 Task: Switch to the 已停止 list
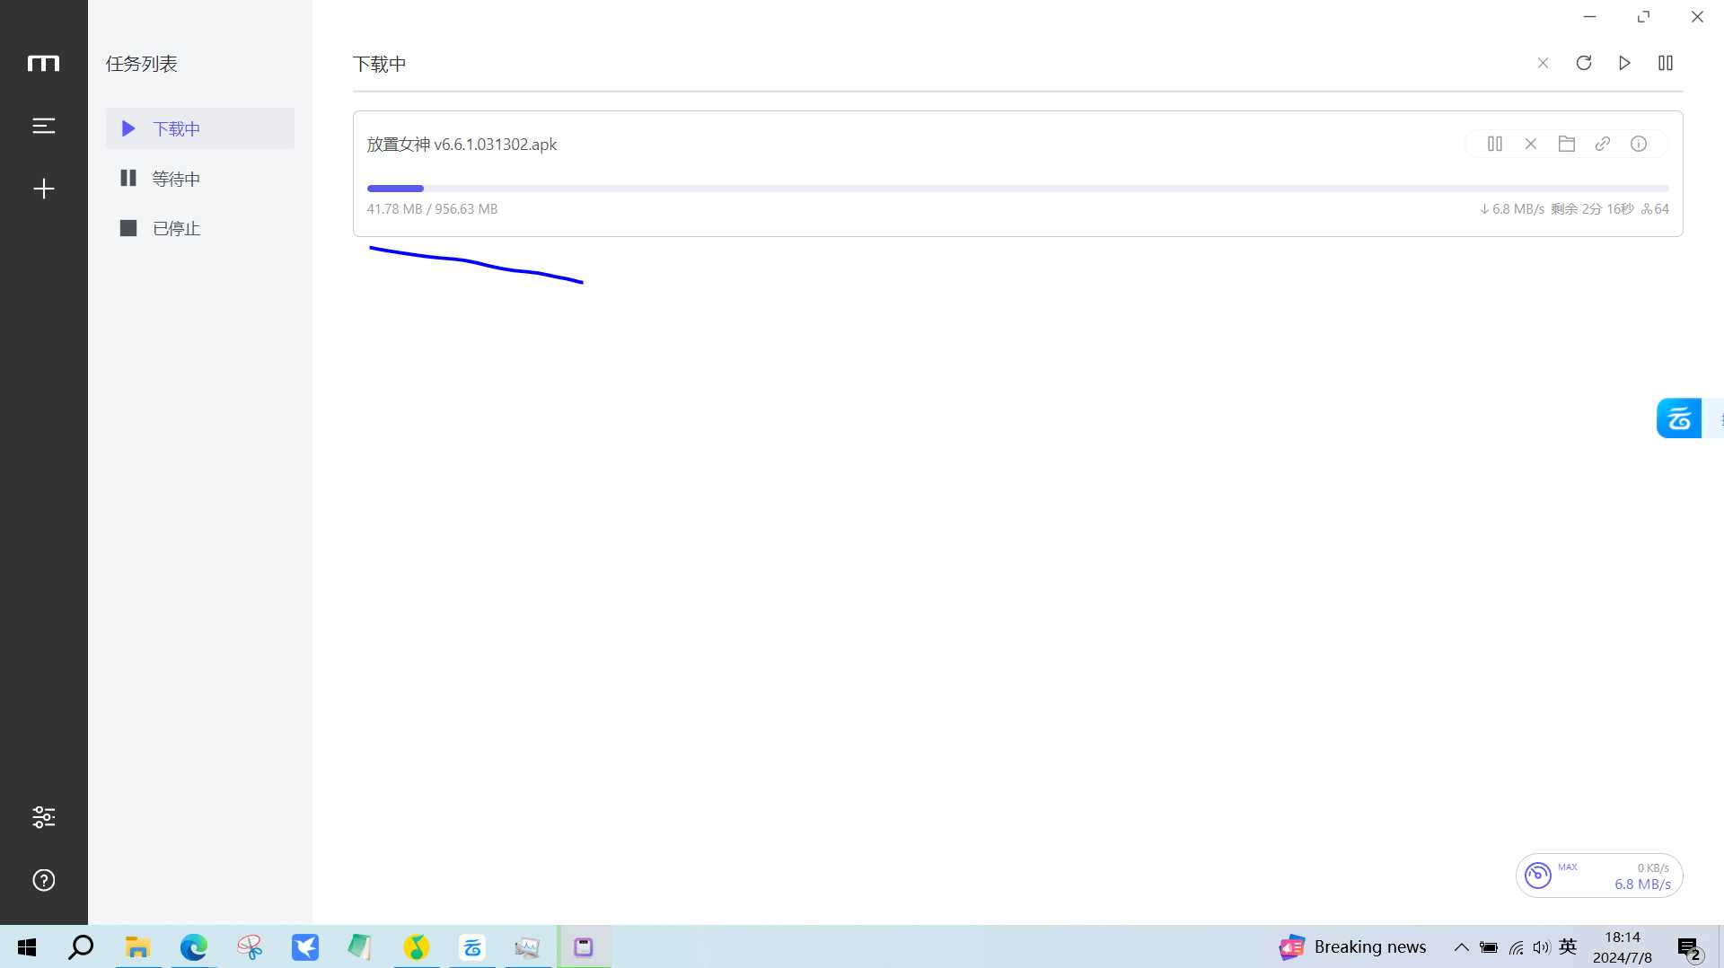(x=200, y=228)
